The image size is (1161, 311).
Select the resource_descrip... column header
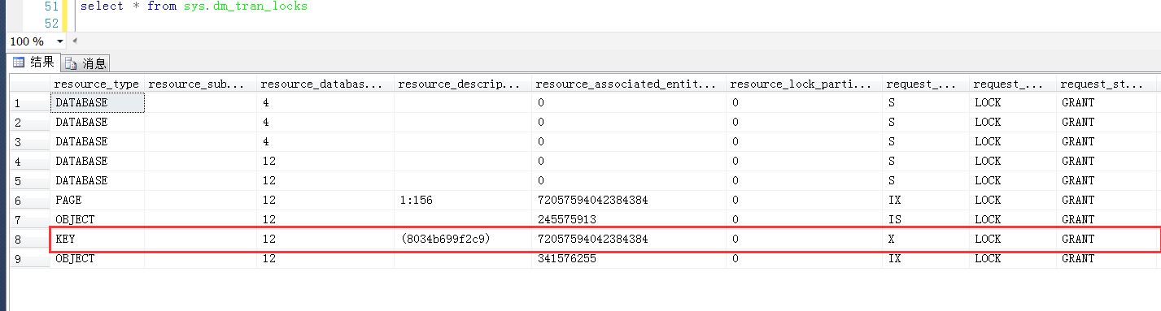coord(463,84)
